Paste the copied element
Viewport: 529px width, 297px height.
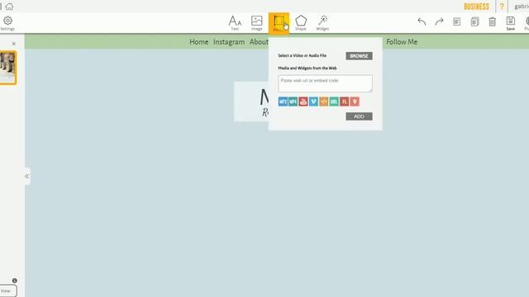click(474, 22)
